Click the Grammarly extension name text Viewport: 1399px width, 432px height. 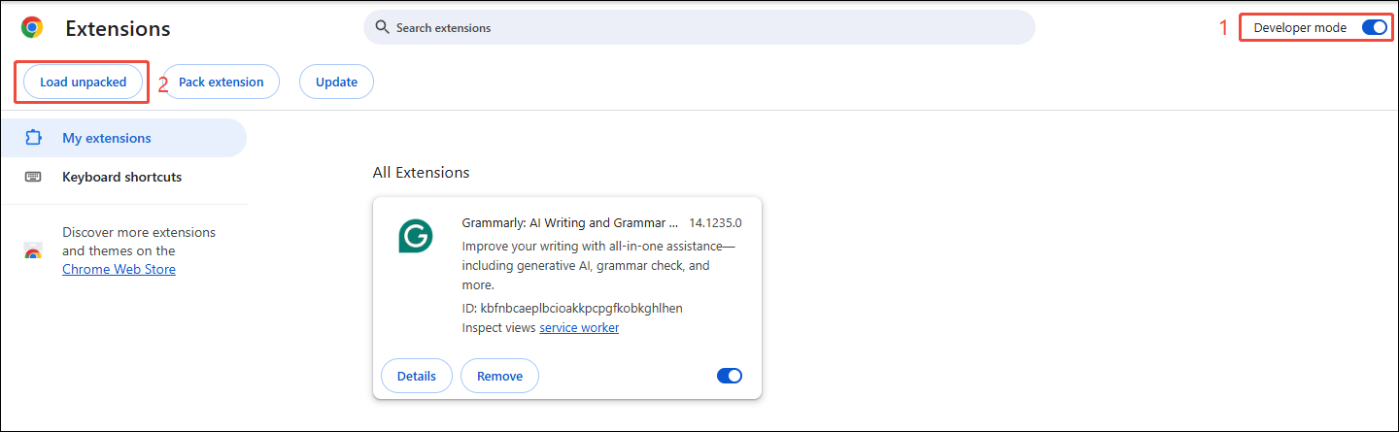pos(569,222)
